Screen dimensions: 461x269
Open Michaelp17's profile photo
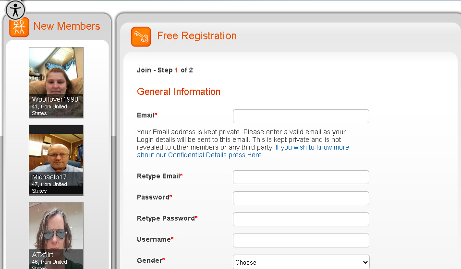(56, 151)
